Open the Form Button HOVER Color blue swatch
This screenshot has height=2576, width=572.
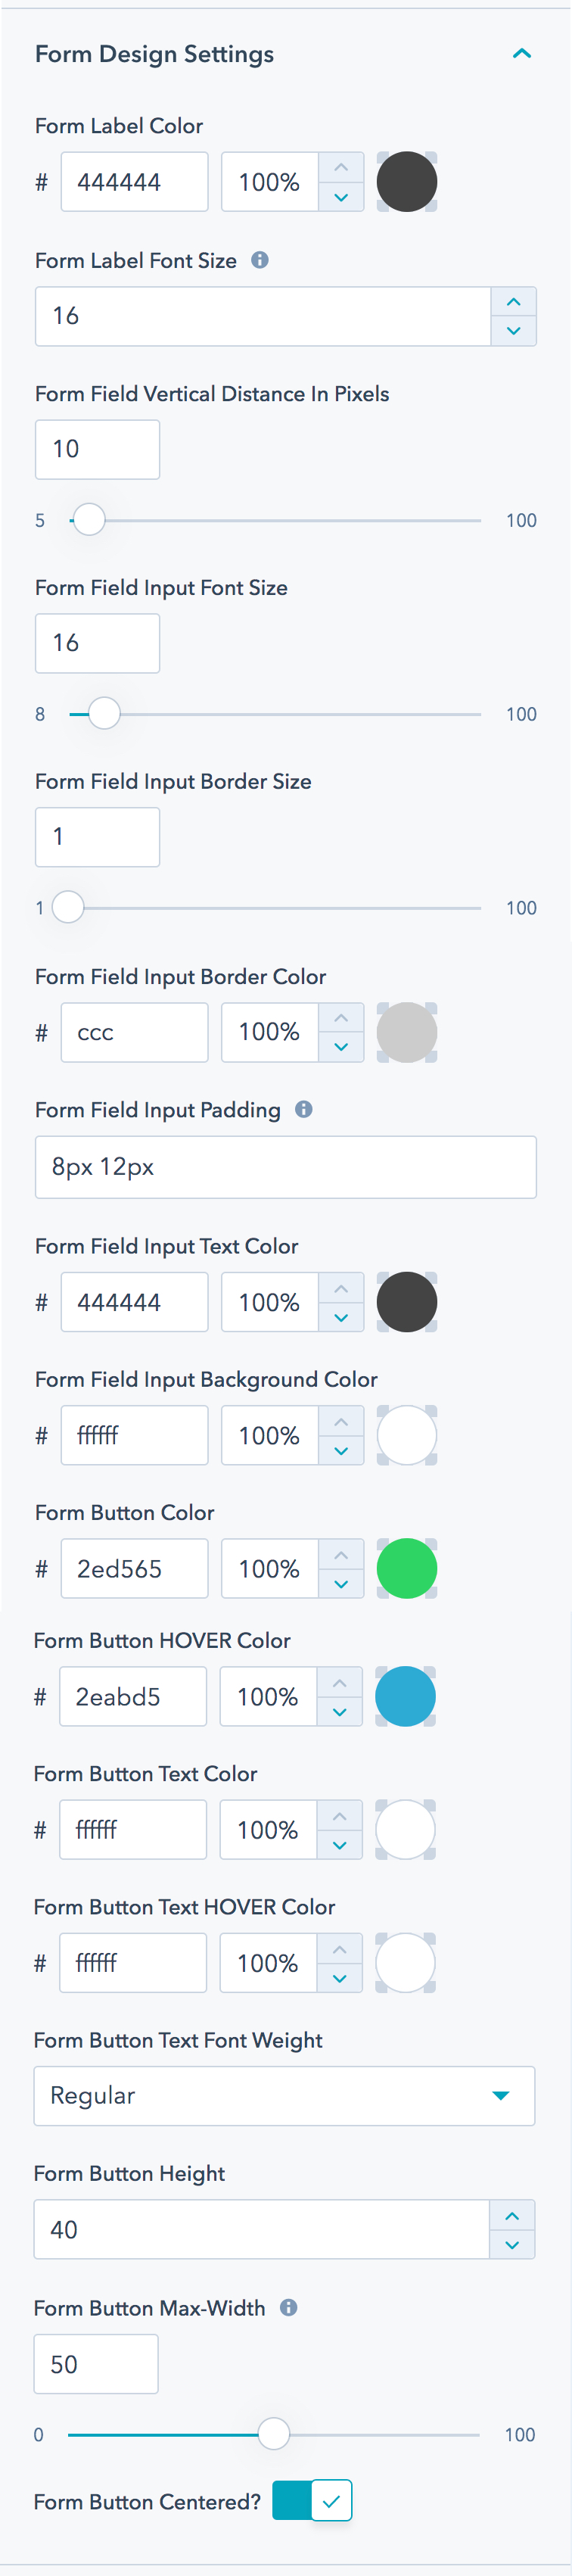405,1696
